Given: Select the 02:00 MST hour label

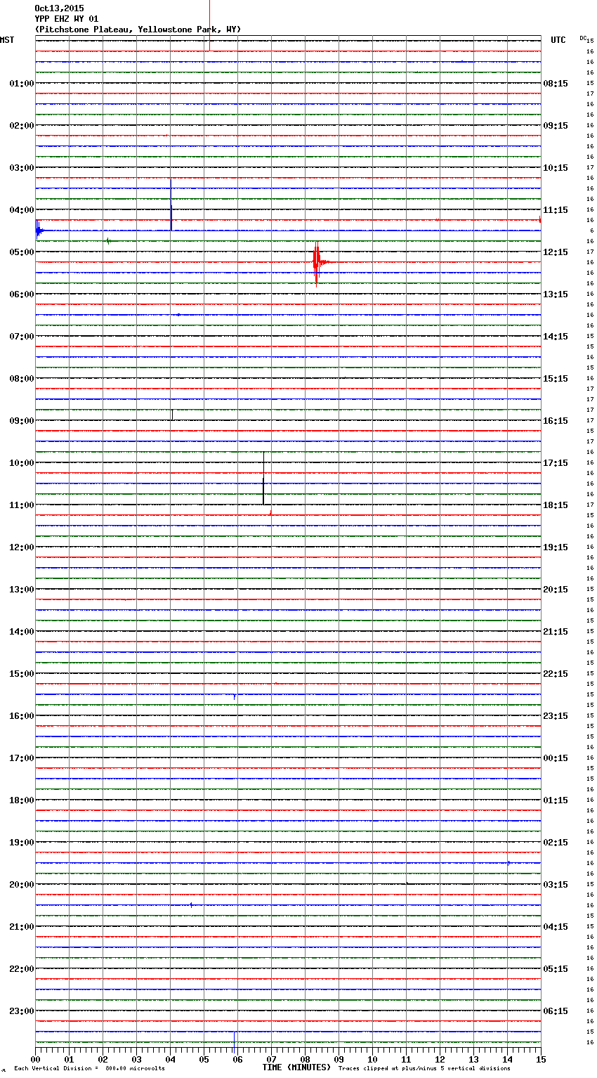Looking at the screenshot, I should pyautogui.click(x=22, y=126).
